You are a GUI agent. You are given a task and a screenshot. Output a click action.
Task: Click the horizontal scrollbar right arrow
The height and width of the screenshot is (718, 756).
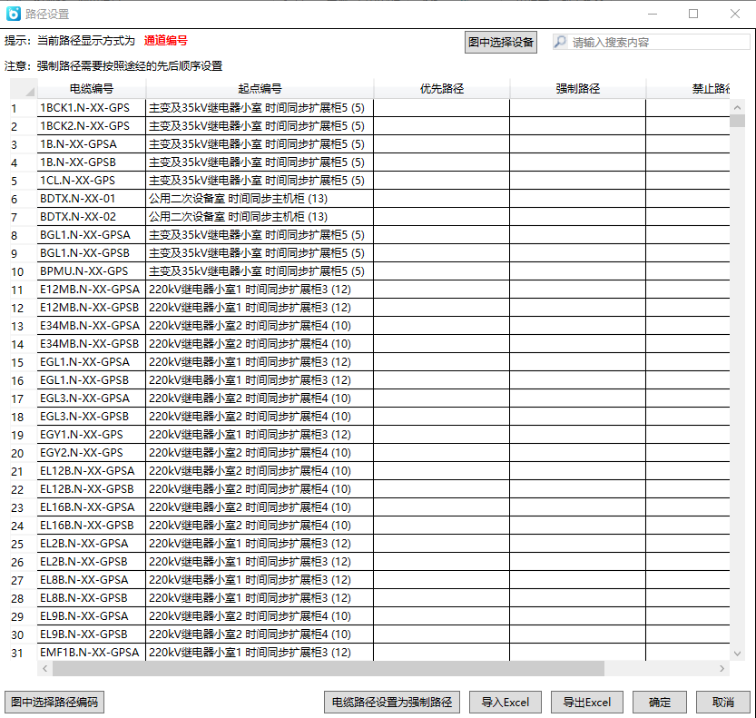(723, 668)
